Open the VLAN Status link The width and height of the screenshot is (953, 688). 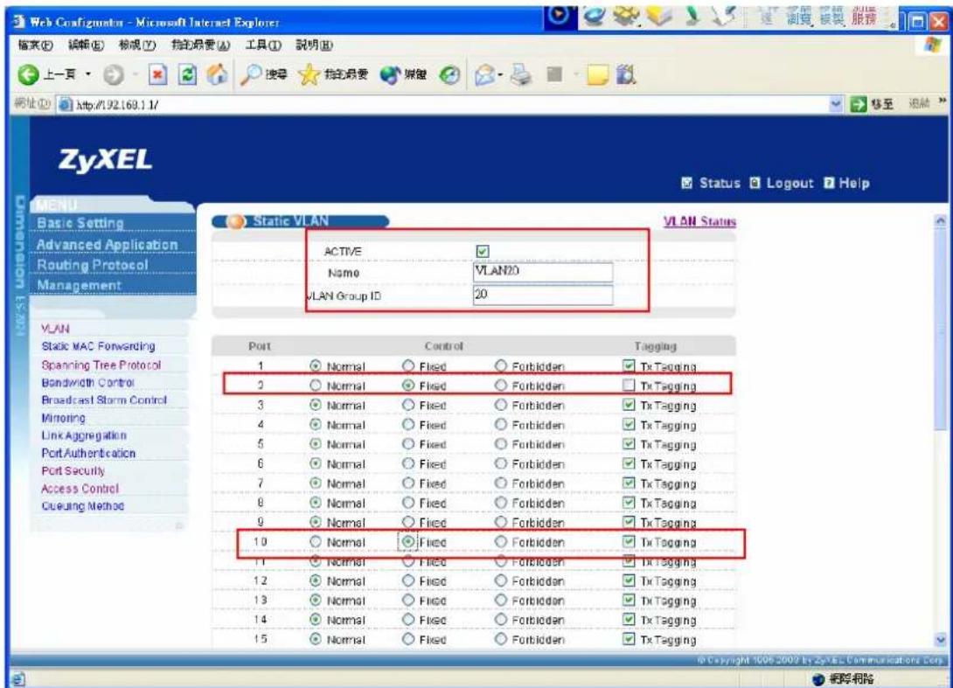[699, 221]
